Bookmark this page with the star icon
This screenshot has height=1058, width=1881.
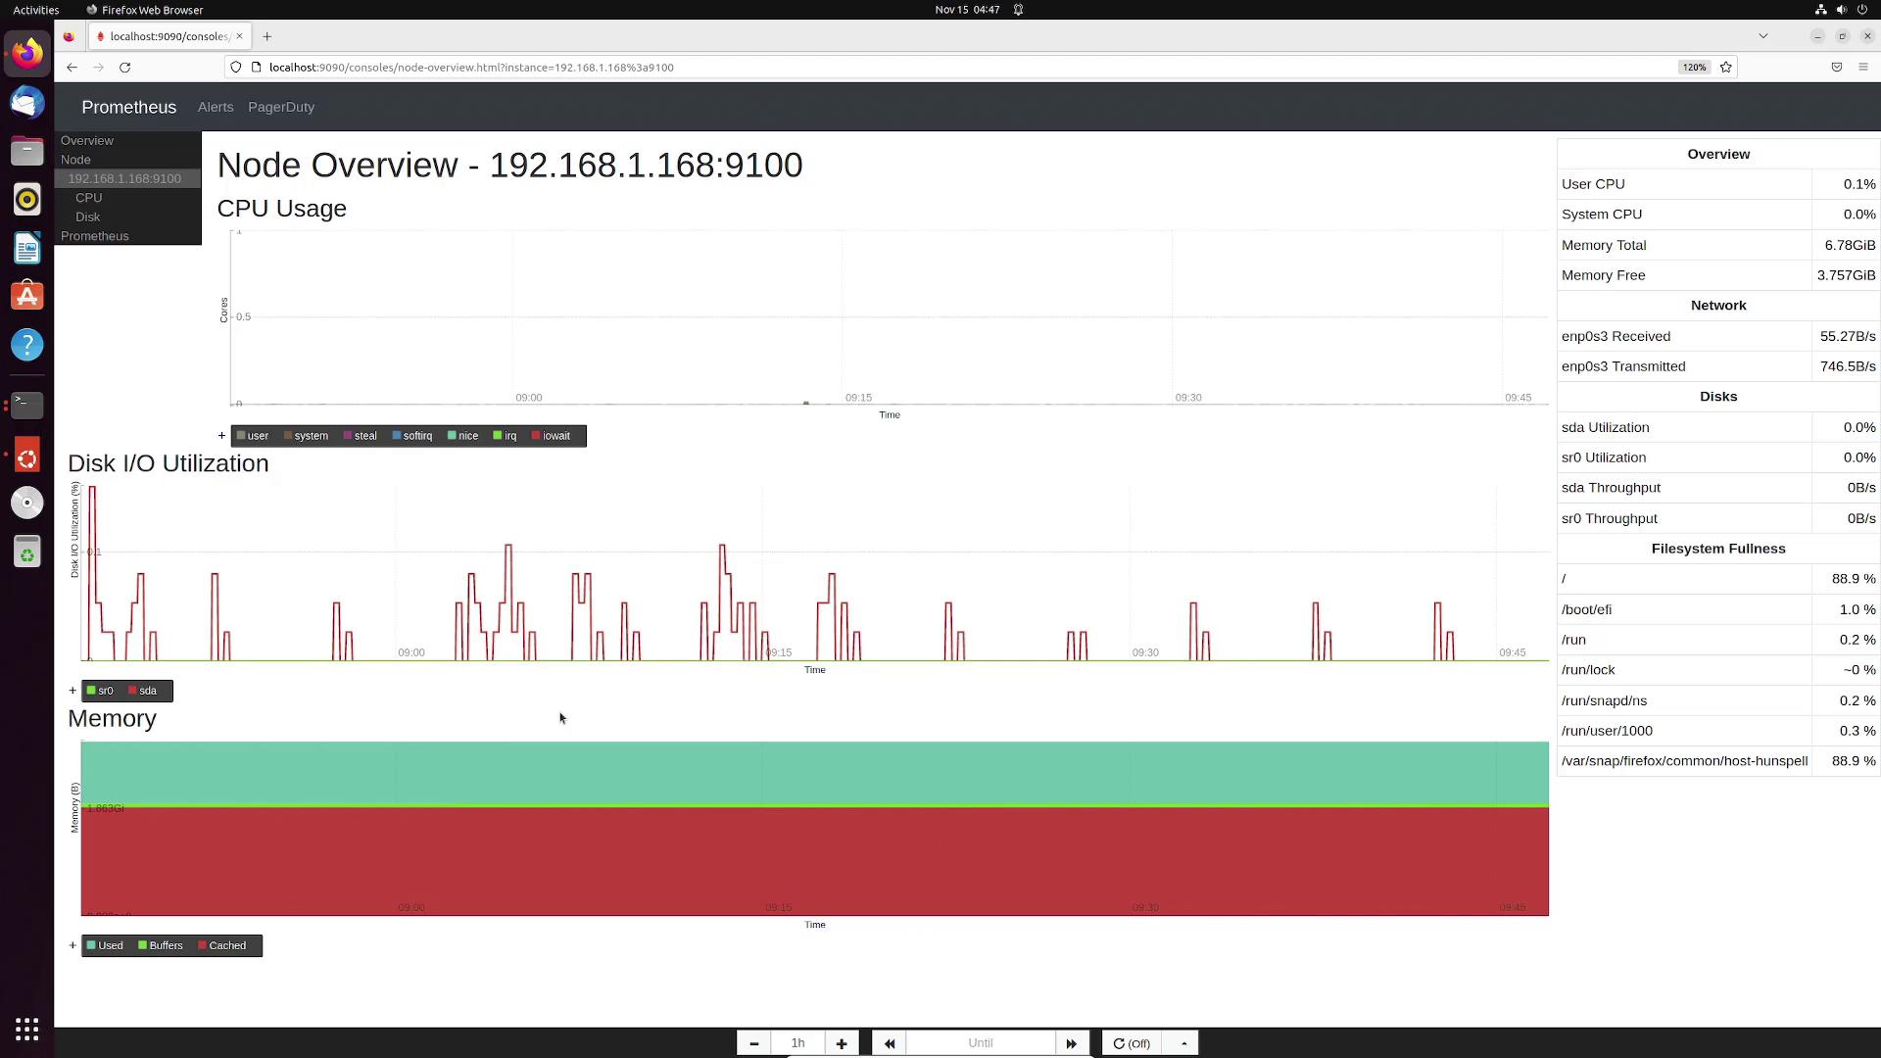click(1726, 68)
